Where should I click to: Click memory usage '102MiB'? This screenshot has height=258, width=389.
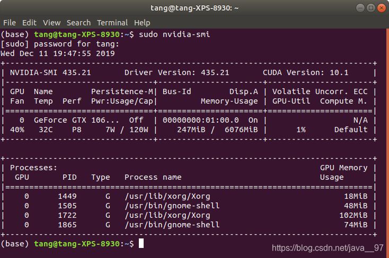(x=353, y=215)
